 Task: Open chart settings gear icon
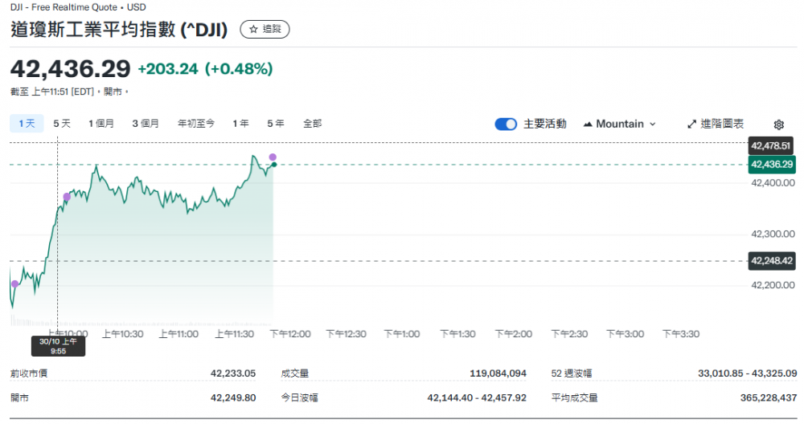[x=778, y=124]
